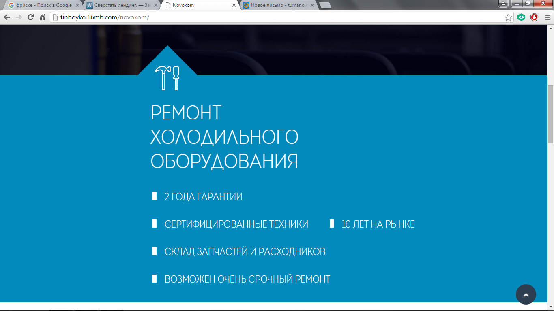Click the text 'СЕРТИФИЦИРОВАННЫЕ ТЕХНИКИ'

pos(236,224)
